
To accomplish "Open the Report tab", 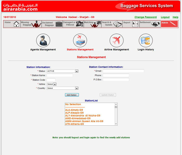I will pos(131,24).
